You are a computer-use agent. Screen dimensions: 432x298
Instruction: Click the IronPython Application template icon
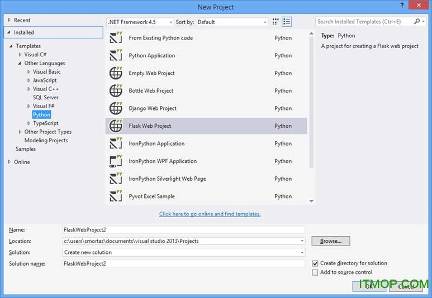(x=116, y=143)
